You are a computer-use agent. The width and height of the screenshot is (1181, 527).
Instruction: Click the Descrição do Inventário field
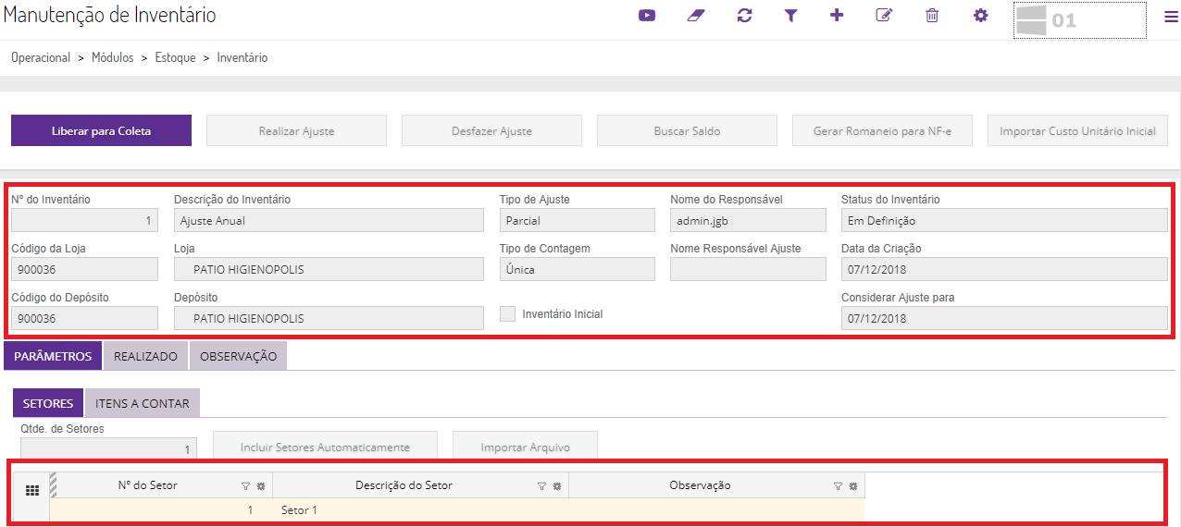point(329,220)
